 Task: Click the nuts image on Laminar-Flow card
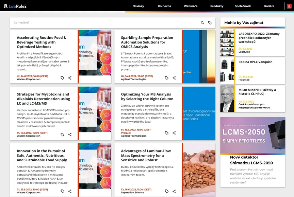tap(199, 170)
